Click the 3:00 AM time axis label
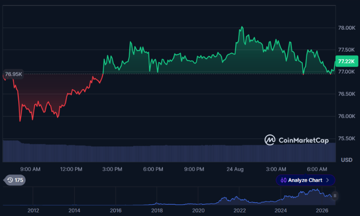 pos(276,169)
